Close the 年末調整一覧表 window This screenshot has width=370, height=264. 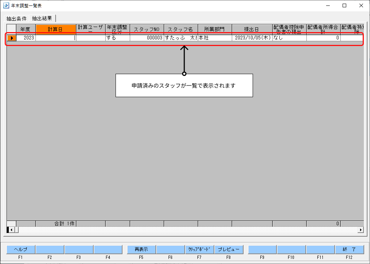pyautogui.click(x=361, y=5)
